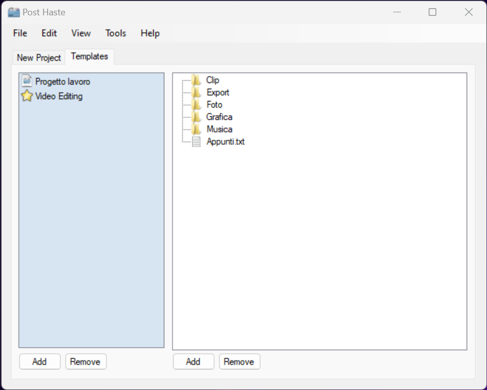Click the Post Haste clapperboard icon in title bar
Image resolution: width=487 pixels, height=390 pixels.
click(x=14, y=12)
